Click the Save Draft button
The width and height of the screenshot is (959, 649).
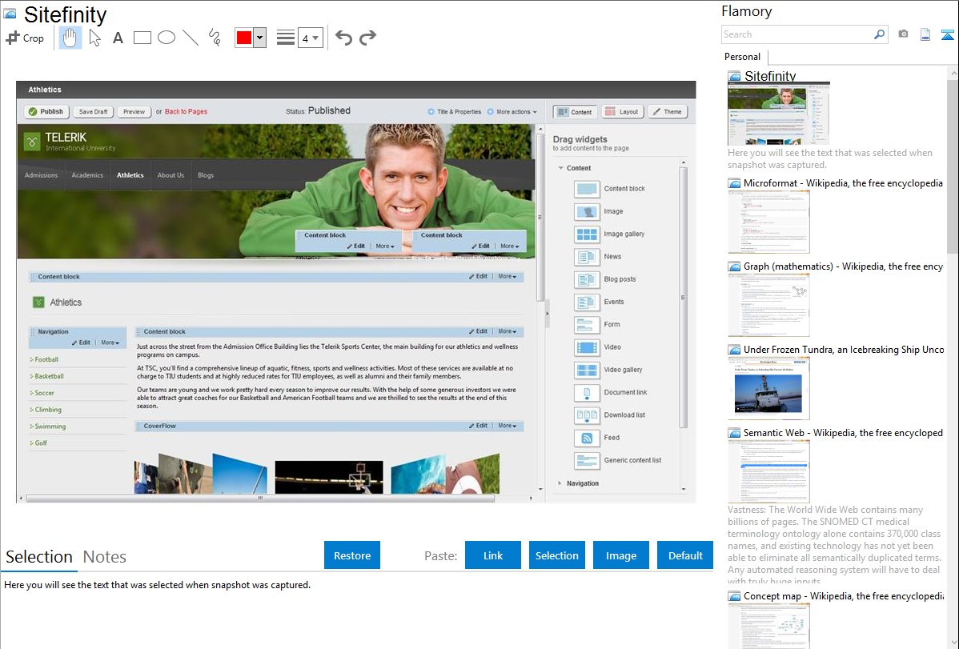pos(93,111)
